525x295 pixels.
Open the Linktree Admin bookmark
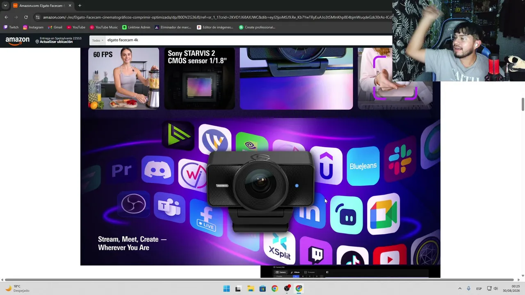coord(136,27)
